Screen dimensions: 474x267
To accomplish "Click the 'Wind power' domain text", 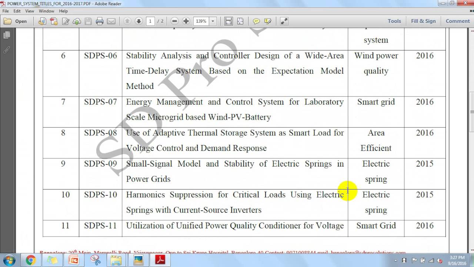I will pyautogui.click(x=376, y=56).
